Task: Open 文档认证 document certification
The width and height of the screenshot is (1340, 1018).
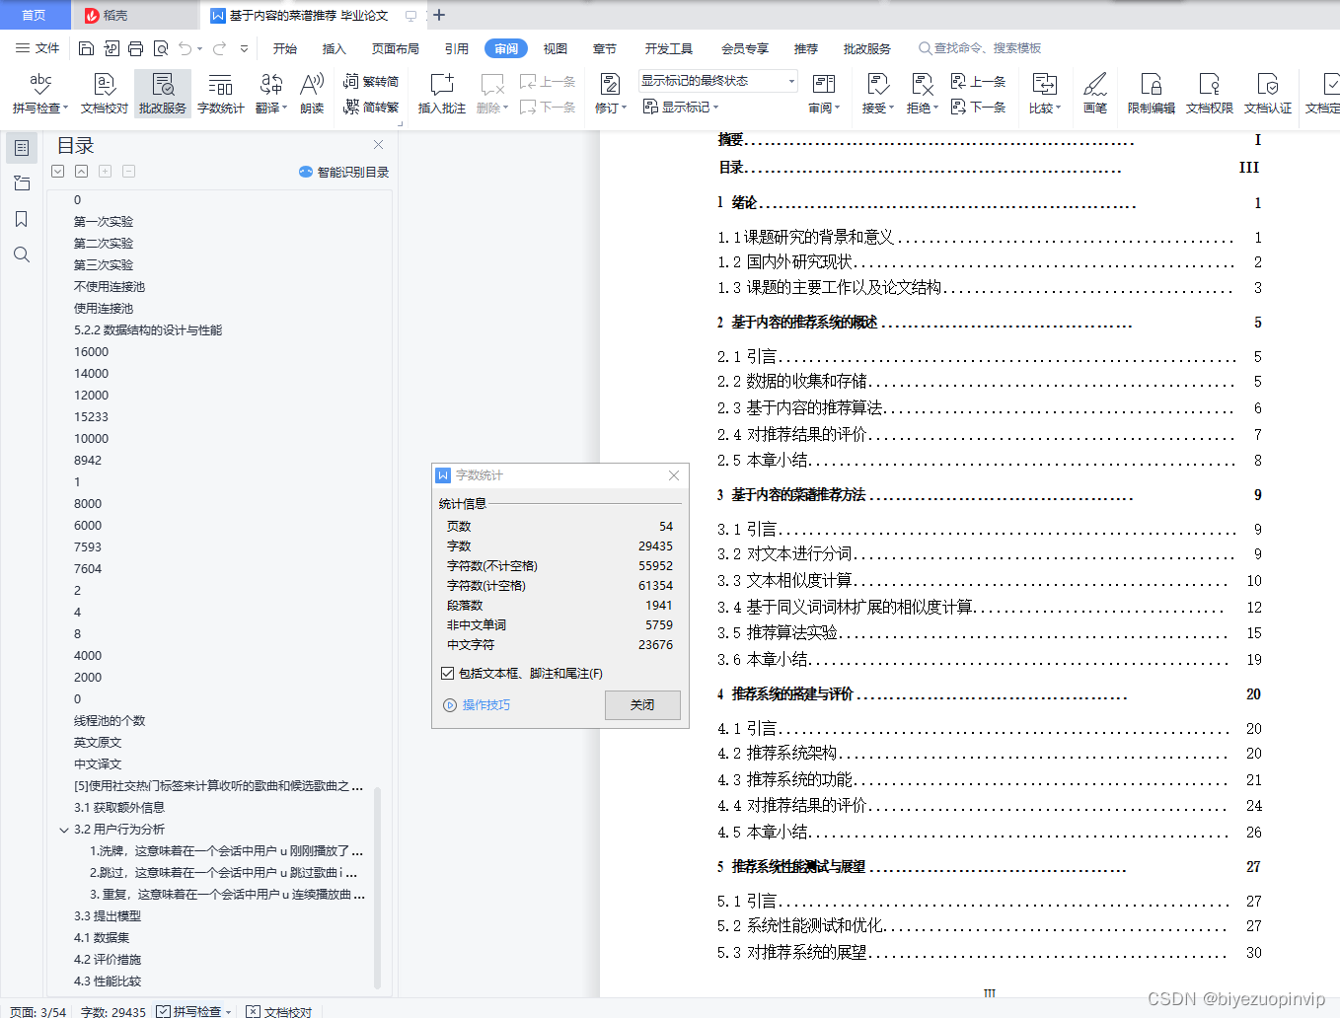Action: [1268, 93]
